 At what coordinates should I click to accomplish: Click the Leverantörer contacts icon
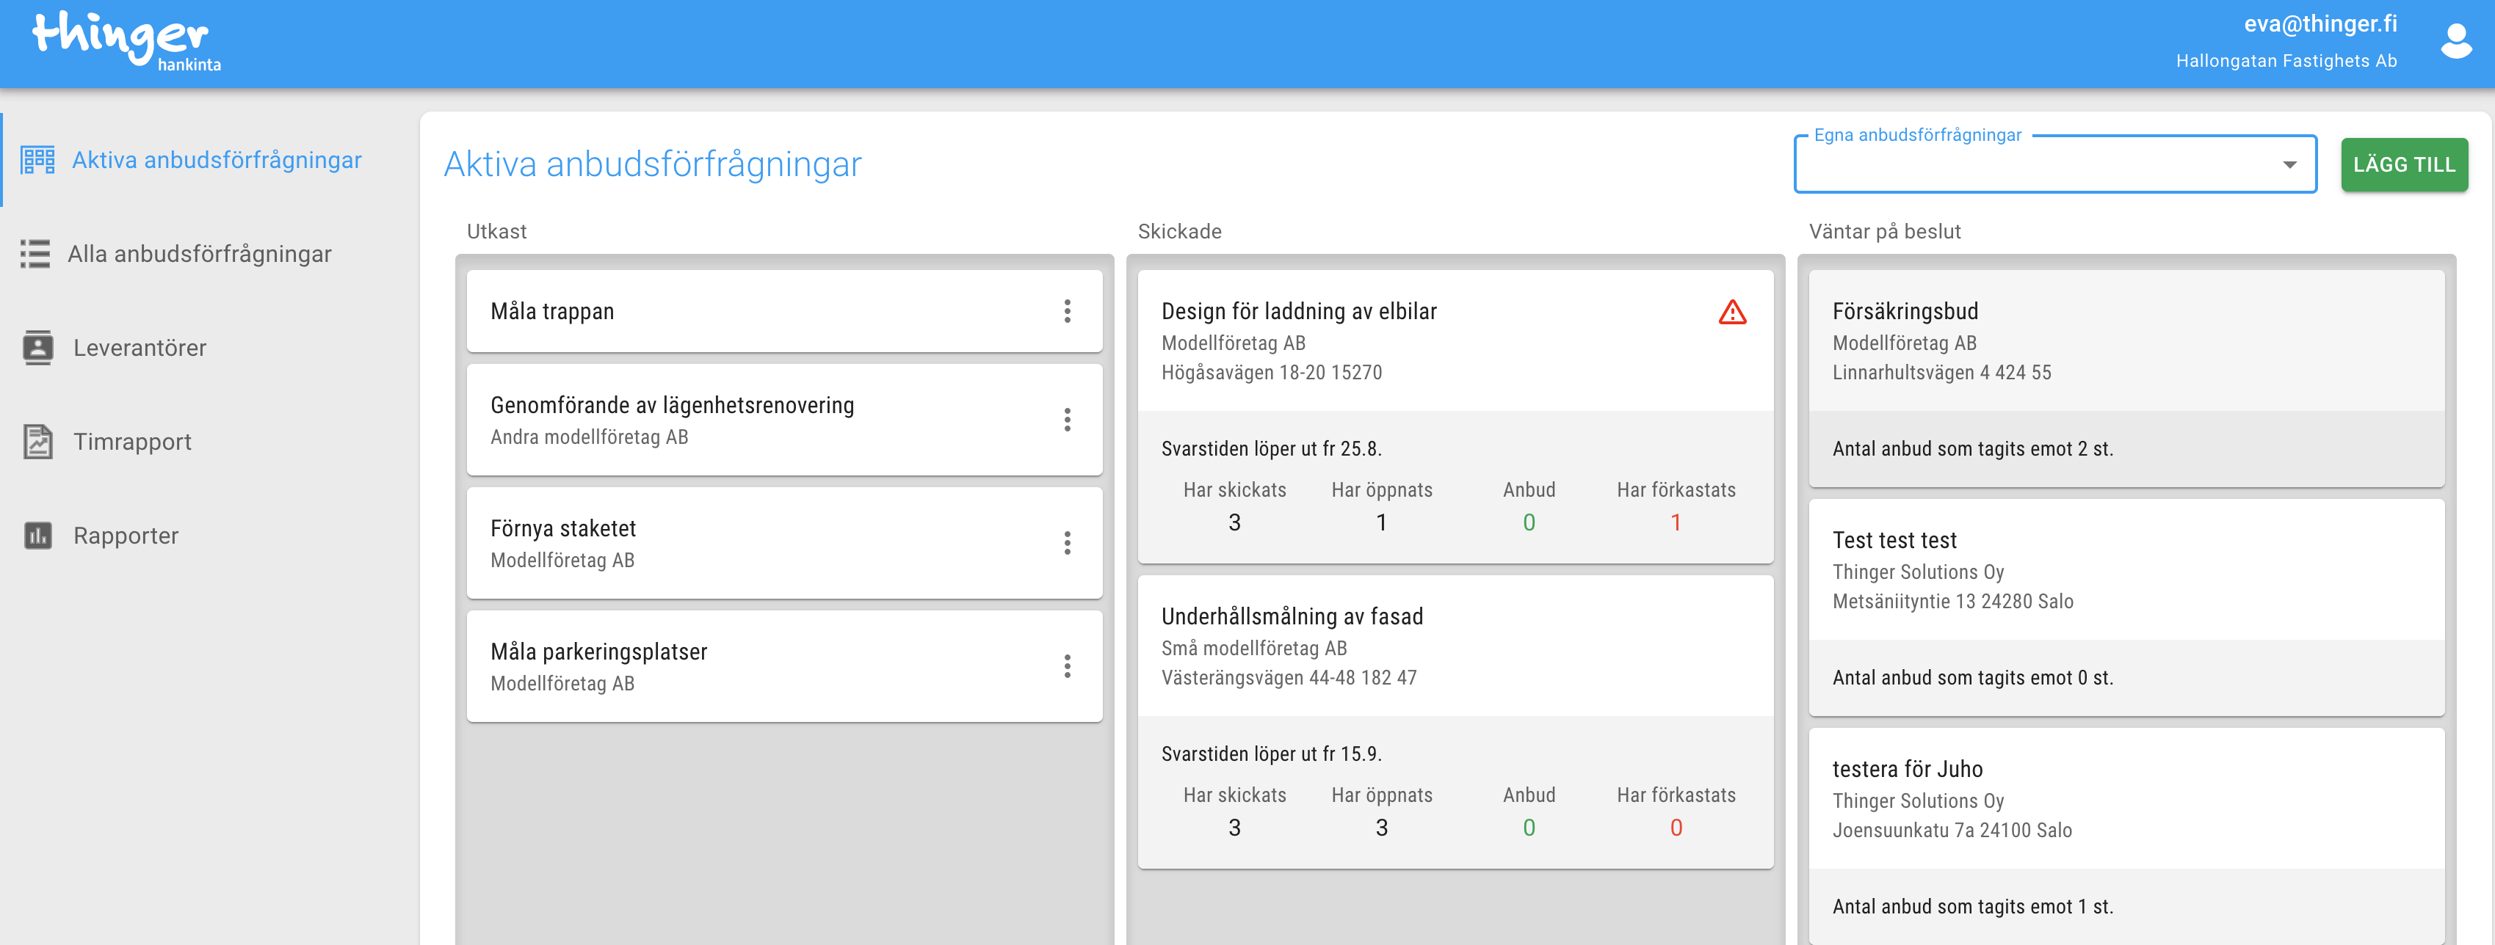[x=37, y=348]
